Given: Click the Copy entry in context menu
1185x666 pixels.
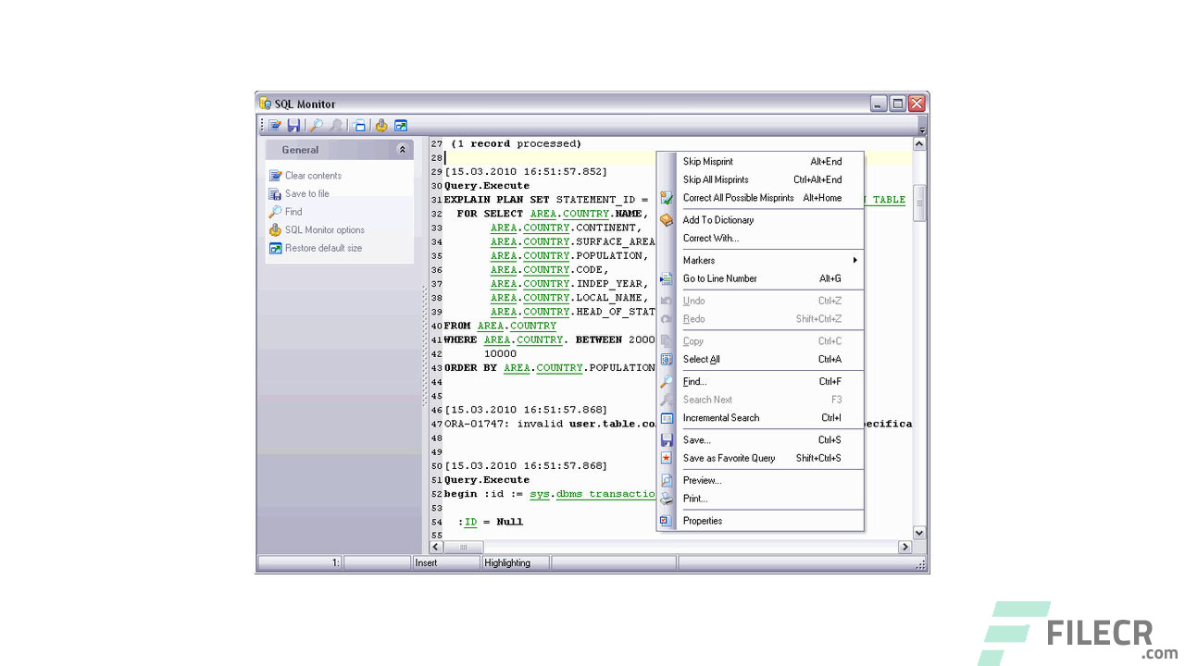Looking at the screenshot, I should (760, 341).
